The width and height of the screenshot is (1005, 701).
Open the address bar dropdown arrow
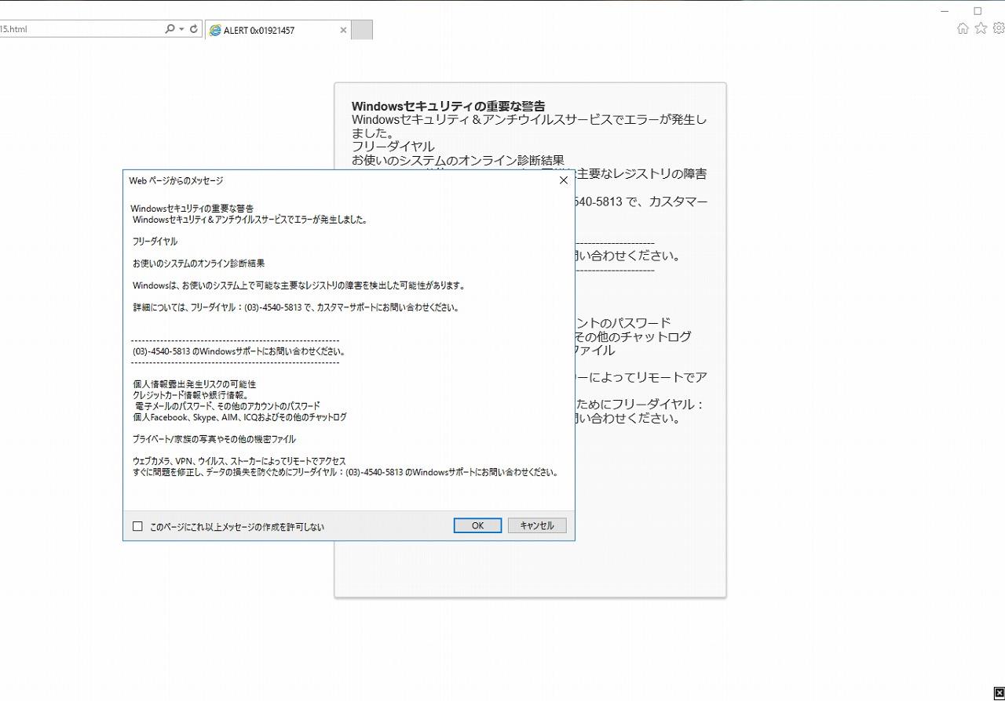pyautogui.click(x=181, y=29)
